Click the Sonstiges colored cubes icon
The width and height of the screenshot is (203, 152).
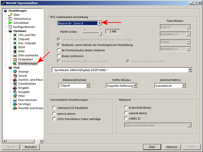15,104
